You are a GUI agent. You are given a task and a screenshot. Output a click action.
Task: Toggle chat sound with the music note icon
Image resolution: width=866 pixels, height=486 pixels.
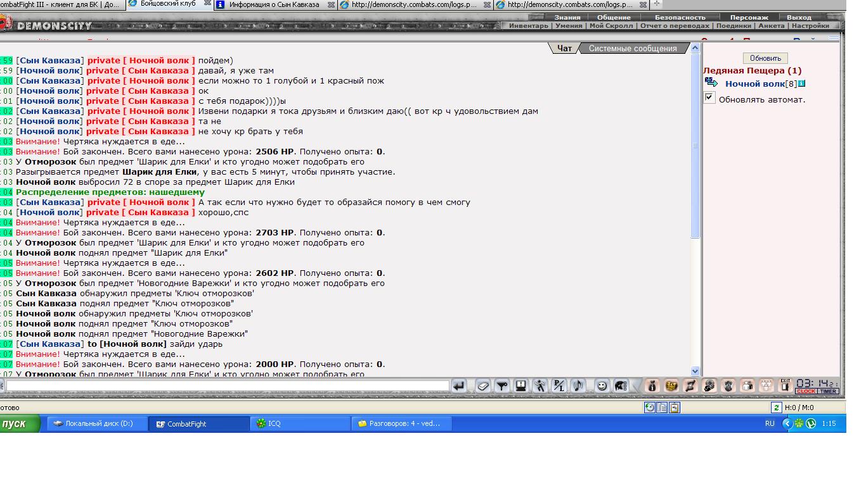click(578, 385)
